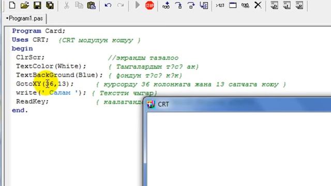Click the 'ReadKey;' statement
The height and width of the screenshot is (186, 331).
[x=32, y=102]
